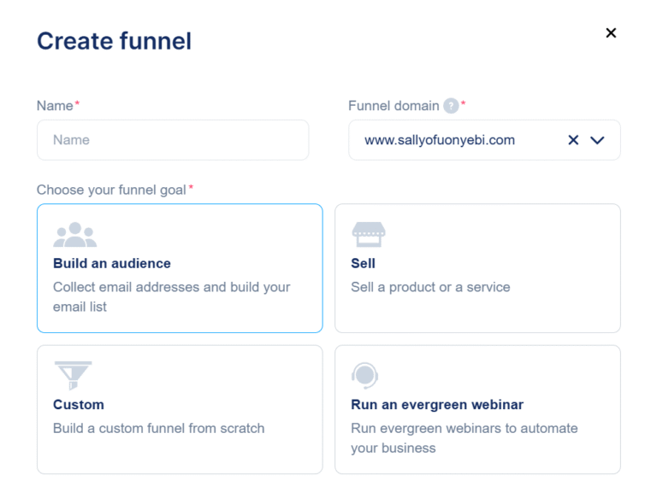Click the 'Funnel domain' field label
This screenshot has width=657, height=492.
click(x=394, y=106)
